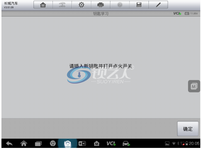201x149 pixels.
Task: Go to Android home screen
Action: 24,144
